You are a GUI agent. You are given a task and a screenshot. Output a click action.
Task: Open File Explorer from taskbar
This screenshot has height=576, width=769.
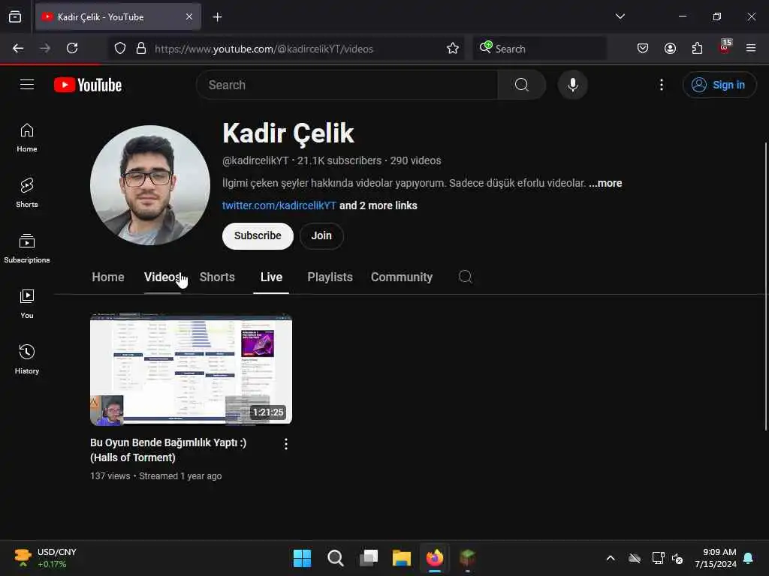tap(402, 558)
